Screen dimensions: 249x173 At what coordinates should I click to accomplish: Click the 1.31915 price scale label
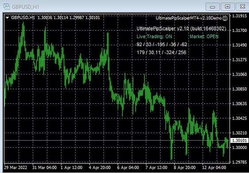click(x=239, y=16)
